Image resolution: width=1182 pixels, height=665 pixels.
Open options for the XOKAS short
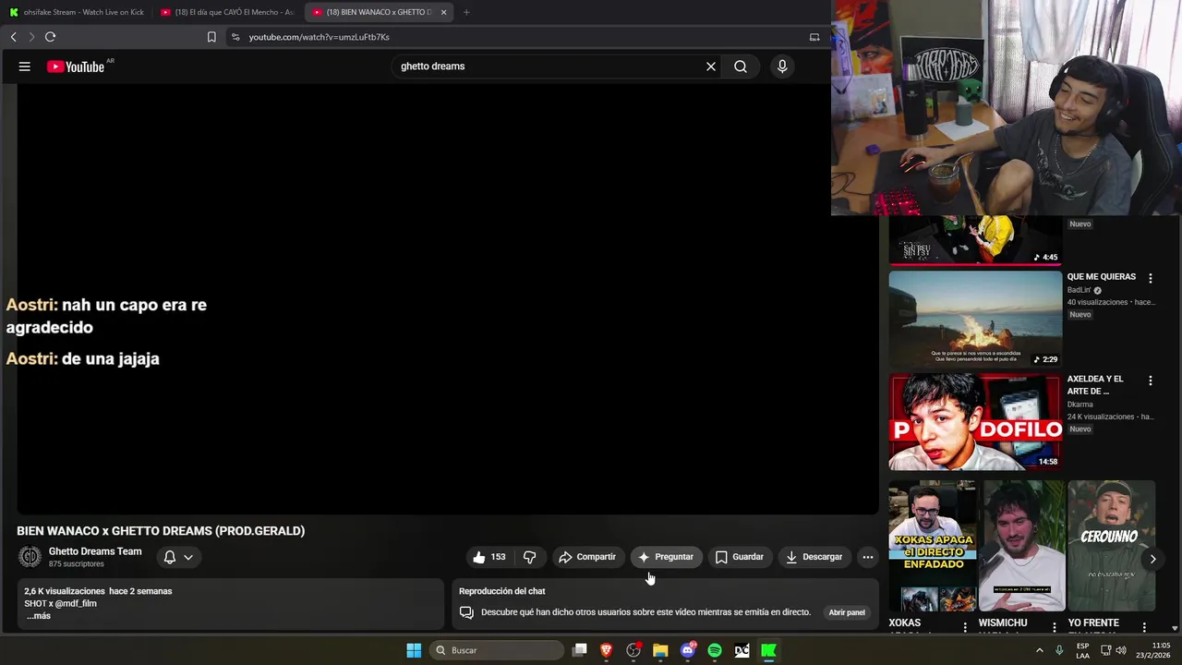click(x=965, y=627)
